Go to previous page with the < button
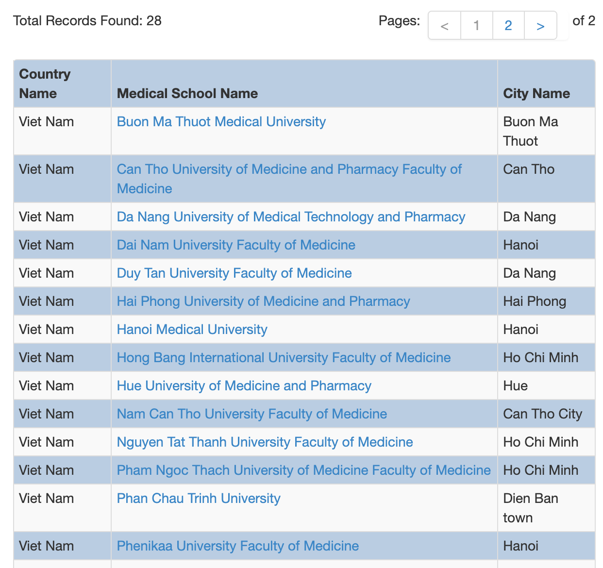Viewport: 603px width, 568px height. pyautogui.click(x=444, y=25)
